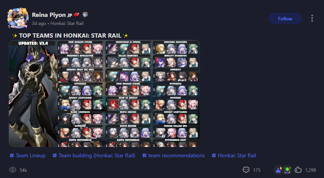Click the Reina Piyon username
Viewport: 324px width, 178px height.
[x=49, y=15]
